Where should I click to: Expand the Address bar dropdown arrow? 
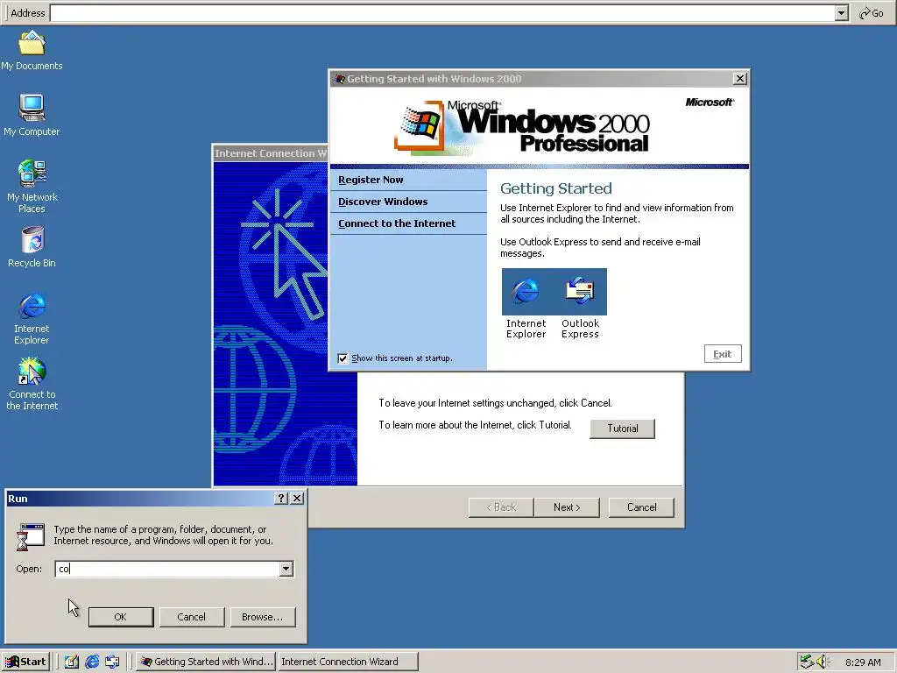click(x=841, y=13)
